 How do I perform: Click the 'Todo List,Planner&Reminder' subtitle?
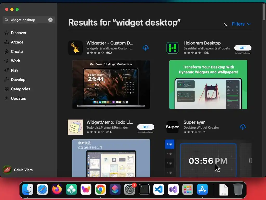click(107, 128)
